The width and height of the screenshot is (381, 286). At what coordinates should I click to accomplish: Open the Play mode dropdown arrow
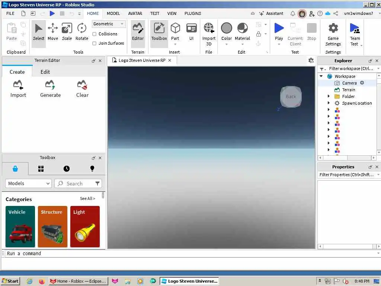[x=279, y=45]
